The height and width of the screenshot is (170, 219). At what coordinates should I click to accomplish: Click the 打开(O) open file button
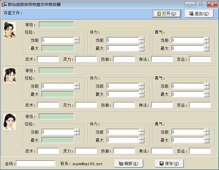pyautogui.click(x=166, y=14)
